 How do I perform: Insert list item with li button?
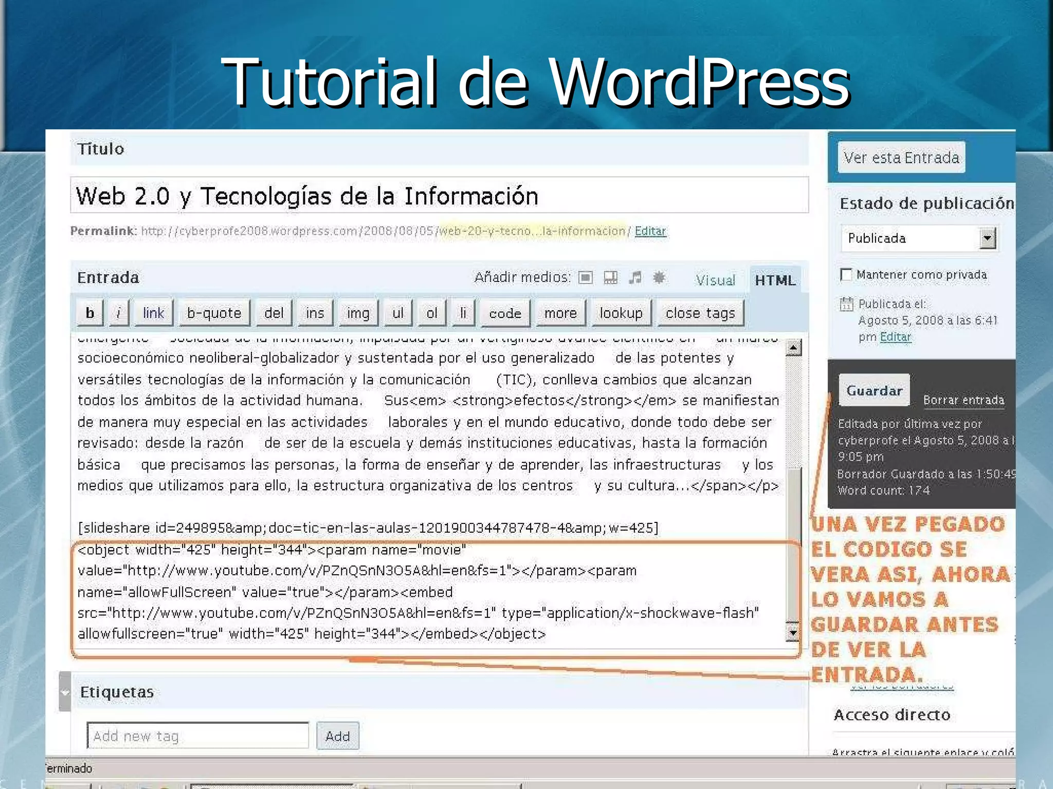463,313
